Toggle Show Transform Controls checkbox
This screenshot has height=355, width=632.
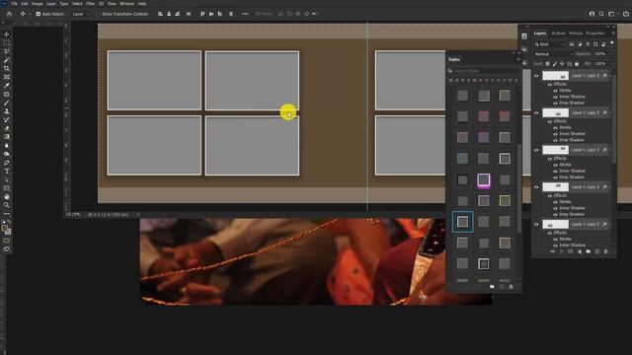98,14
